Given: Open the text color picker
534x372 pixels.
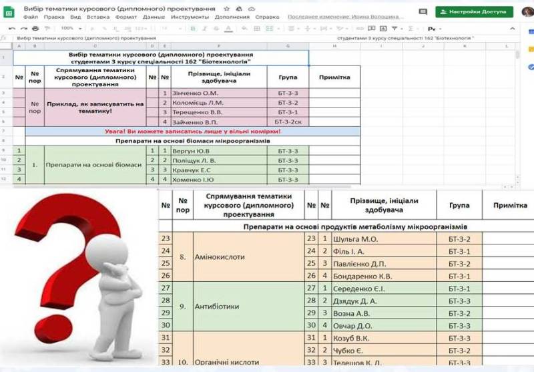Looking at the screenshot, I should 228,29.
